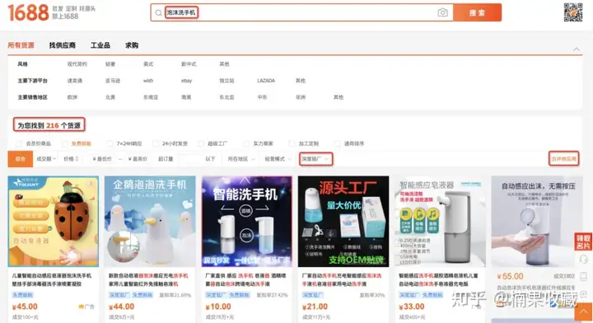The image size is (593, 323).
Task: Click the customer service headset icon
Action: (584, 259)
